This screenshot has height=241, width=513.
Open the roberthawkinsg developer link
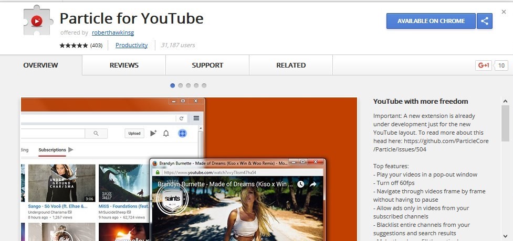[x=113, y=32]
